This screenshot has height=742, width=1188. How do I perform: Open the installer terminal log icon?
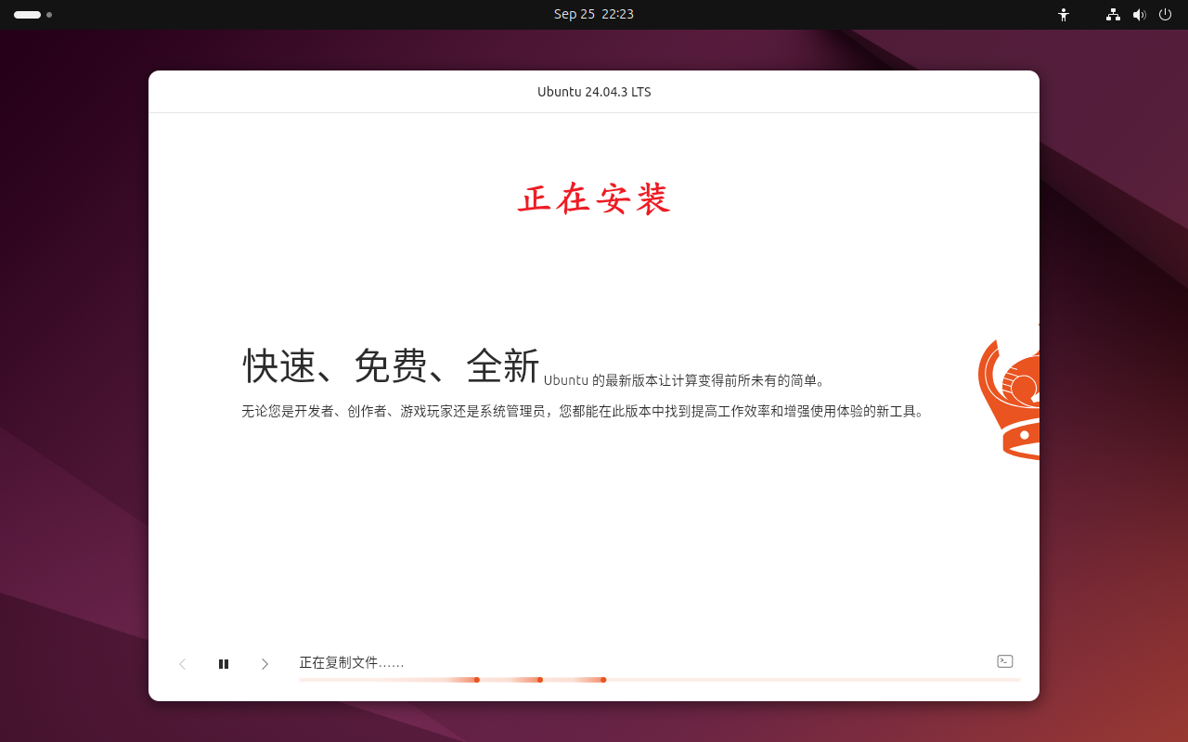pyautogui.click(x=1005, y=661)
